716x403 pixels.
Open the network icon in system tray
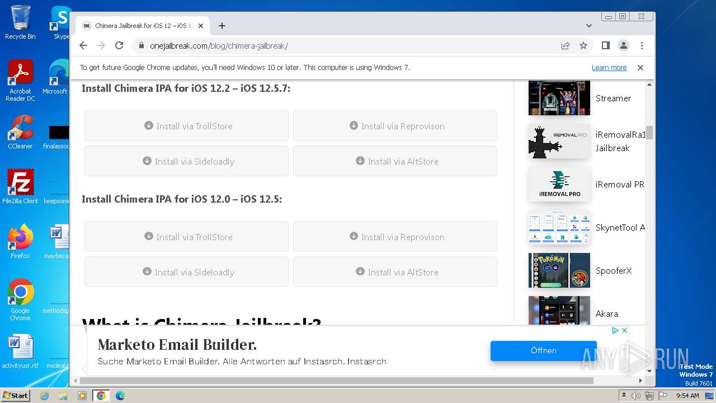tap(649, 396)
